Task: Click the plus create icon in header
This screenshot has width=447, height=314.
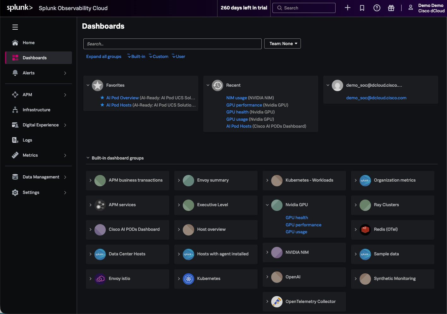Action: (348, 8)
